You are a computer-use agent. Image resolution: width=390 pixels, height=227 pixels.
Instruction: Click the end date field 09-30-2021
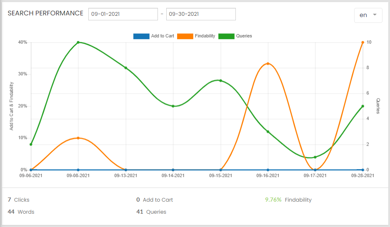point(201,14)
